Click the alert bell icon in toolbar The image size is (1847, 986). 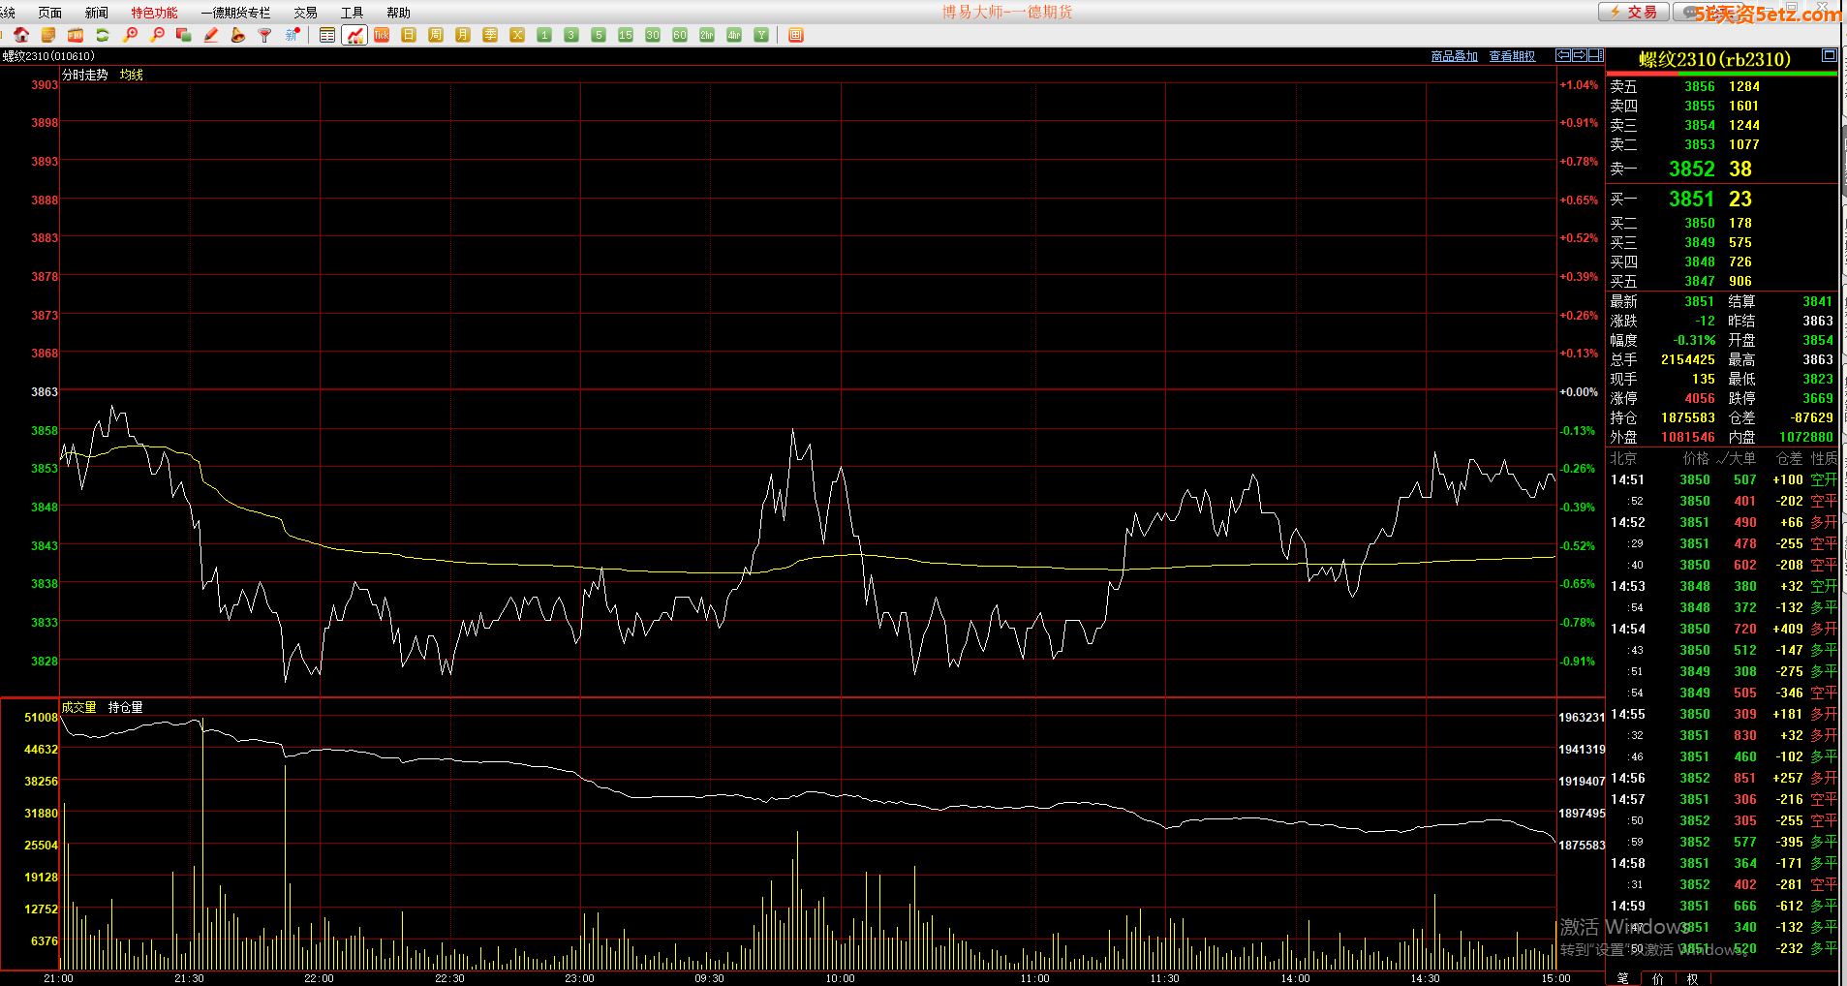pyautogui.click(x=238, y=35)
